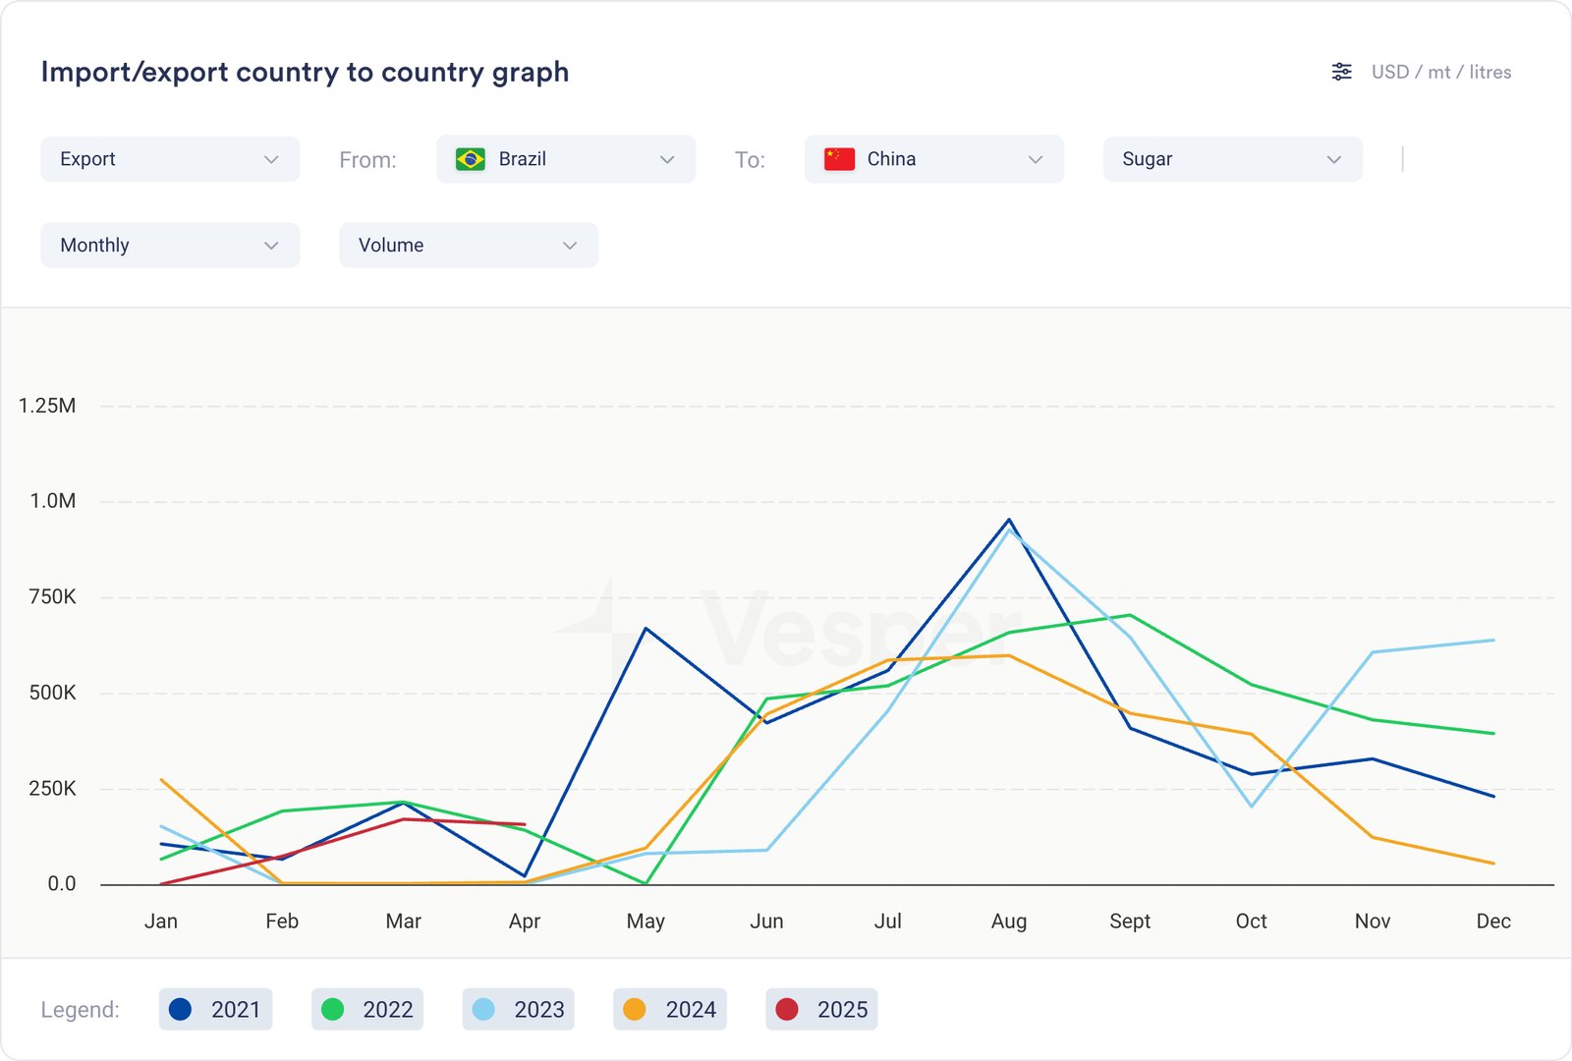Click the Brazil flag icon
Viewport: 1572px width, 1061px height.
click(471, 159)
